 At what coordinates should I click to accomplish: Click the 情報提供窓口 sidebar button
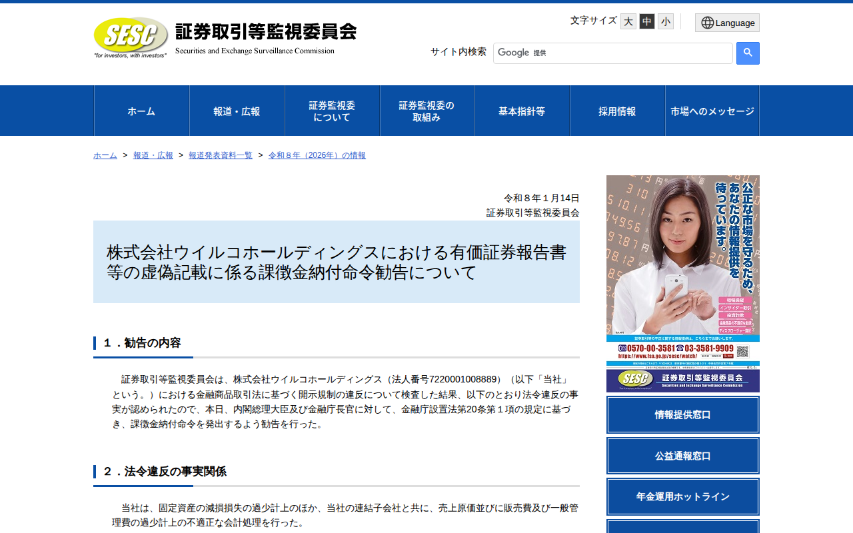[683, 414]
